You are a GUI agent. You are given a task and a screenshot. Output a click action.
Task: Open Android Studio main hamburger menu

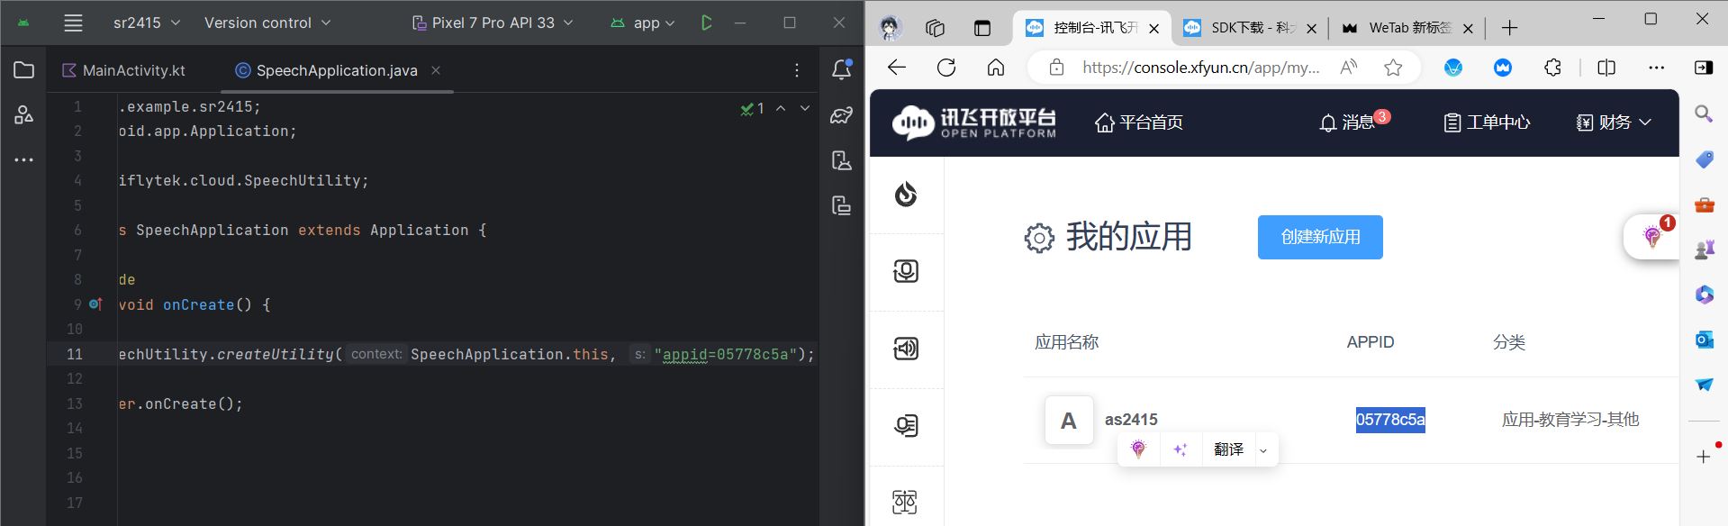[x=74, y=23]
